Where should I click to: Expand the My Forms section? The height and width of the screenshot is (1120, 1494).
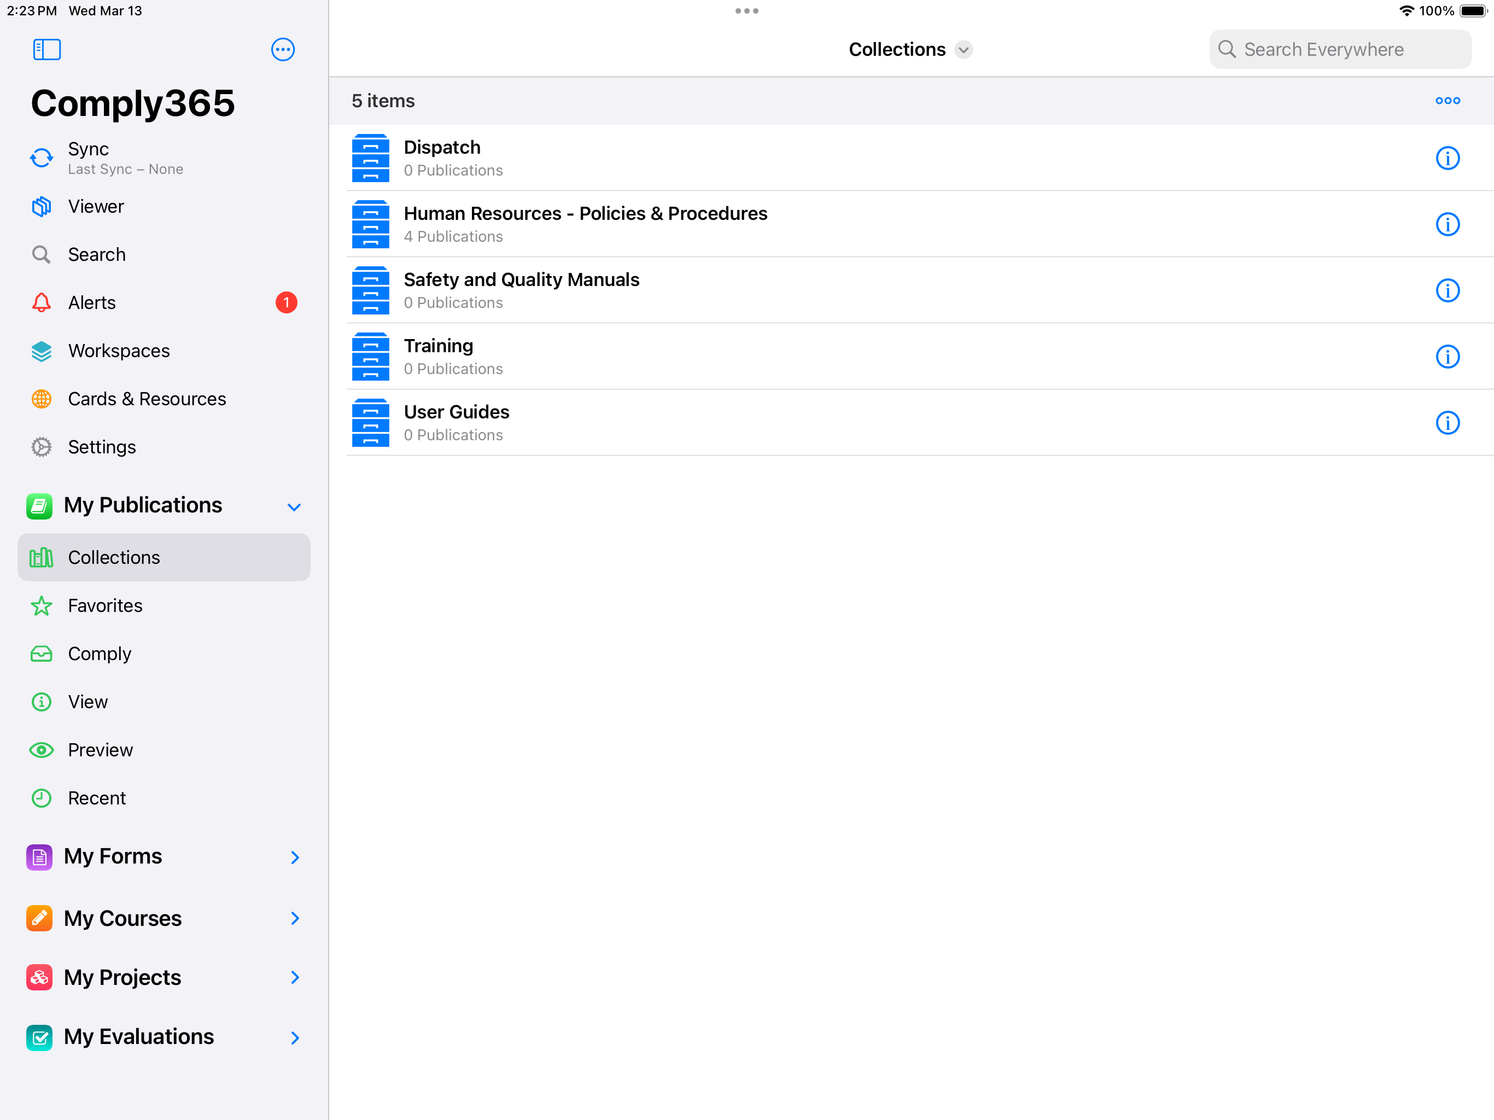click(294, 856)
